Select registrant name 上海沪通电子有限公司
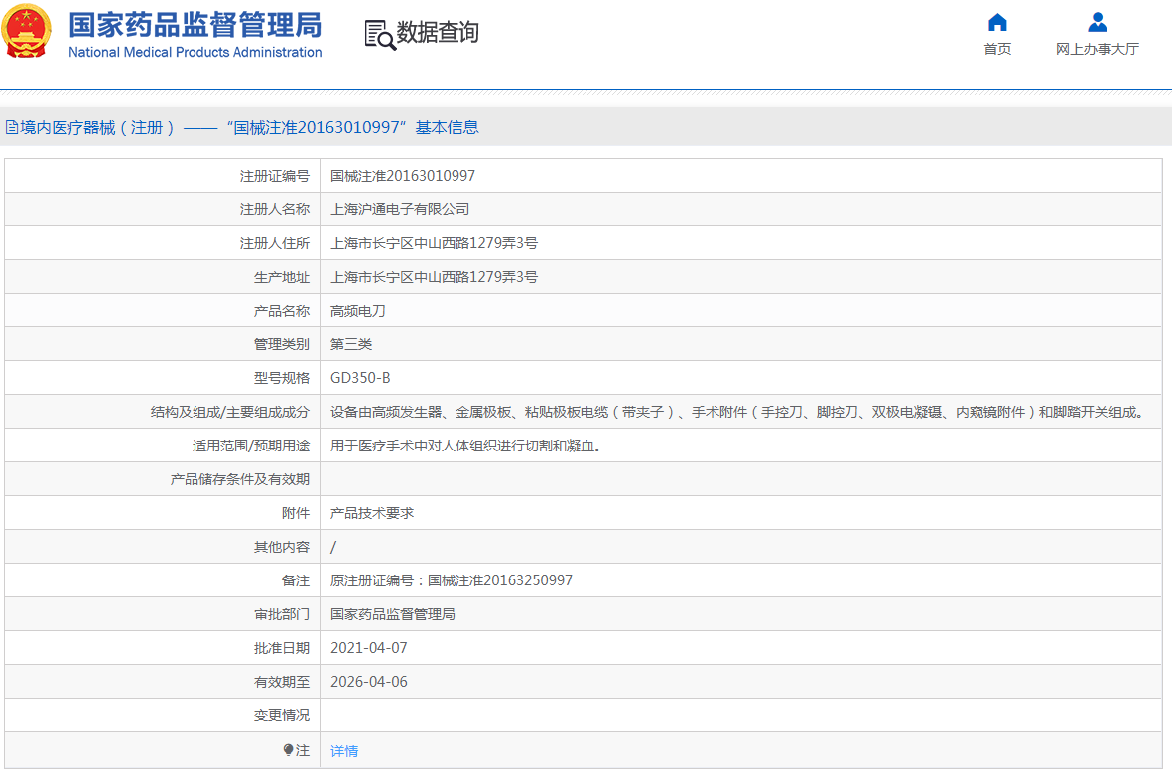This screenshot has width=1172, height=772. [400, 209]
